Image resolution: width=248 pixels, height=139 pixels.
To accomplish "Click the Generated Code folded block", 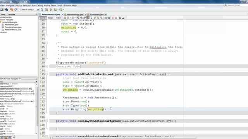I will [68, 66].
